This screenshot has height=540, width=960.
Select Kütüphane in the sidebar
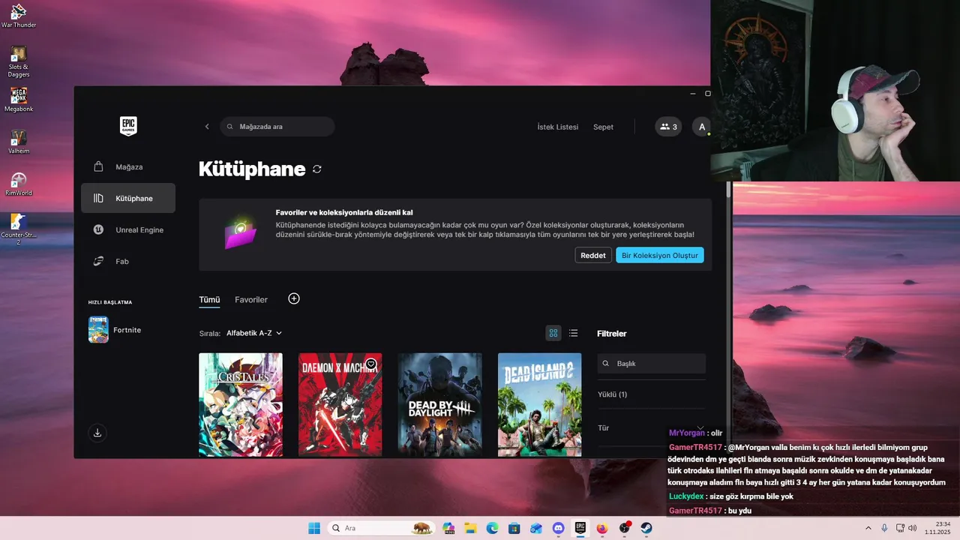tap(128, 198)
